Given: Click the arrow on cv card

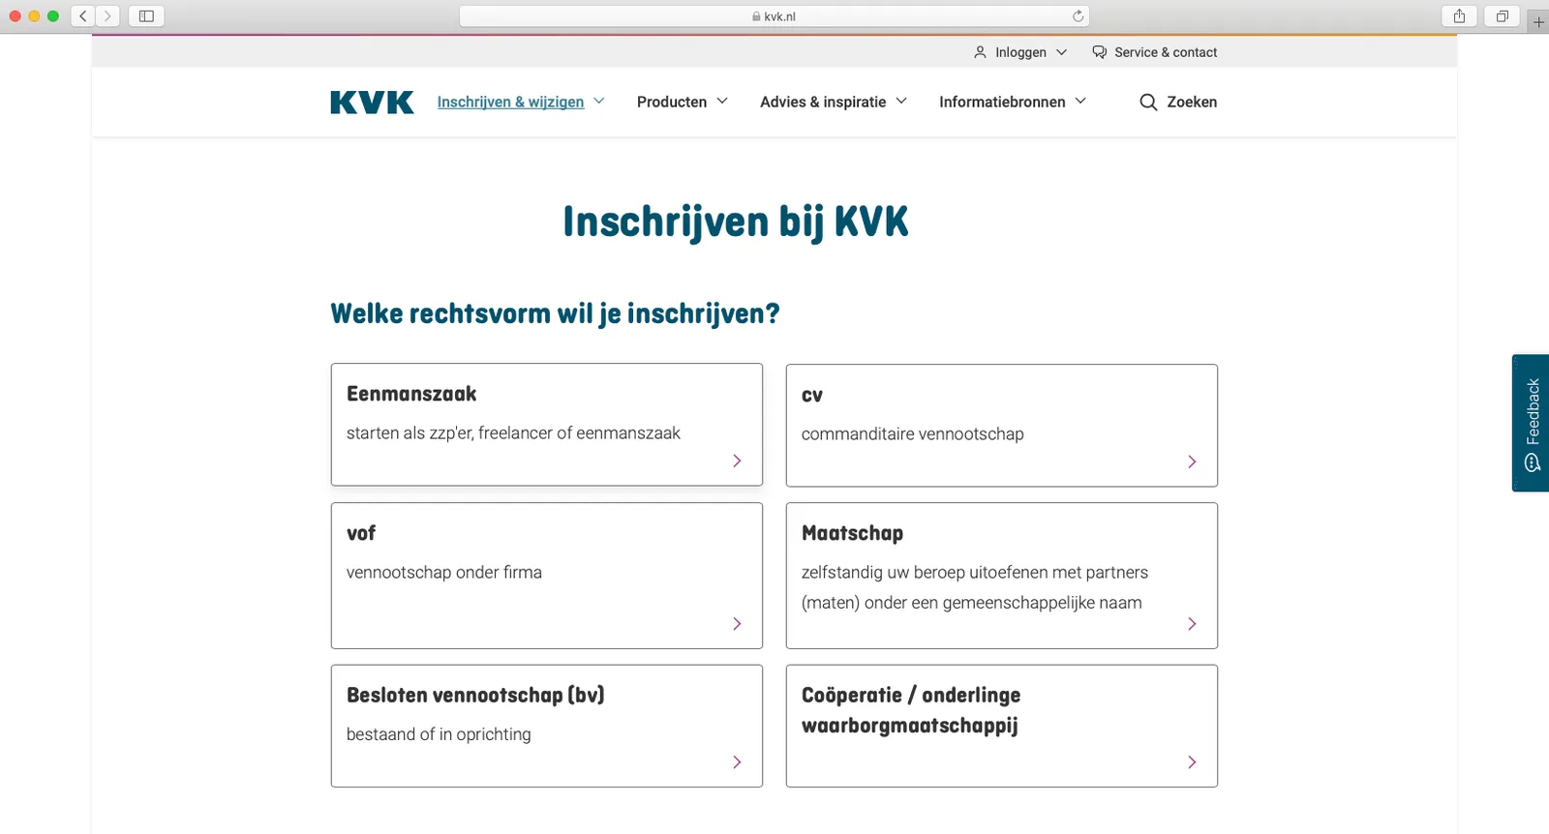Looking at the screenshot, I should [x=1192, y=462].
